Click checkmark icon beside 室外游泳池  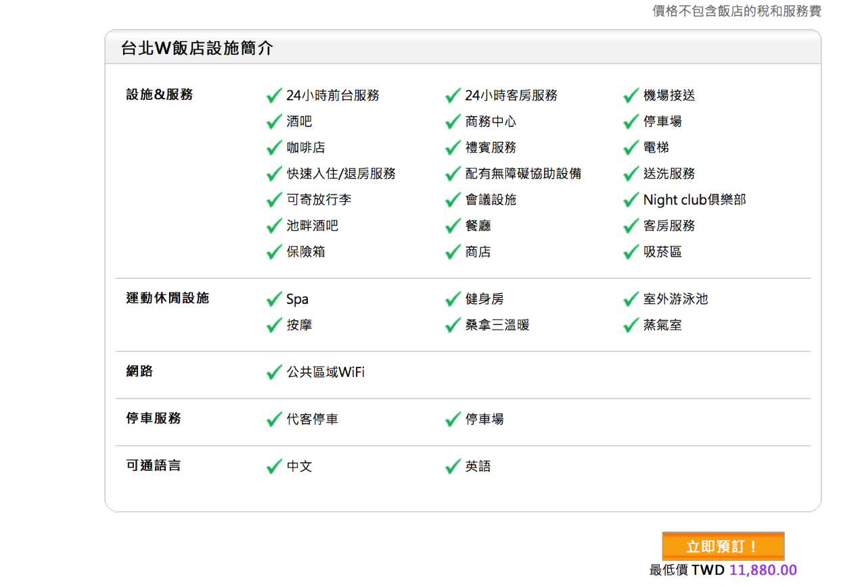pos(631,299)
